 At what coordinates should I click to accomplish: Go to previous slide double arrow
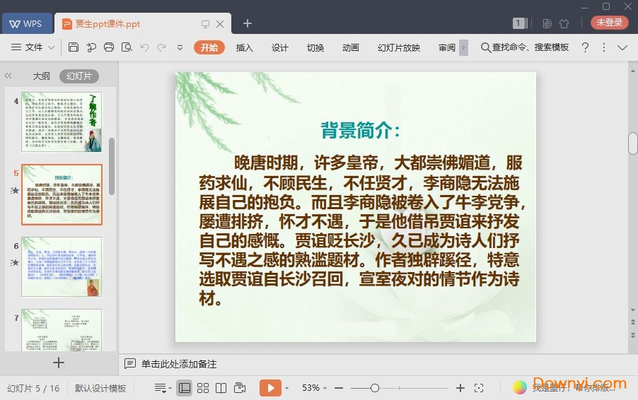click(x=633, y=322)
